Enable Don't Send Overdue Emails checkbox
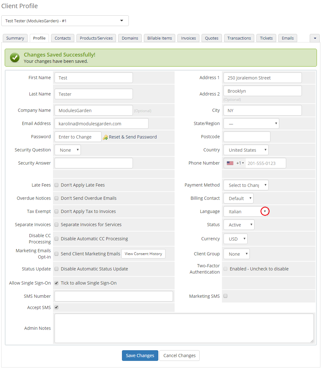Image resolution: width=321 pixels, height=370 pixels. pos(56,198)
